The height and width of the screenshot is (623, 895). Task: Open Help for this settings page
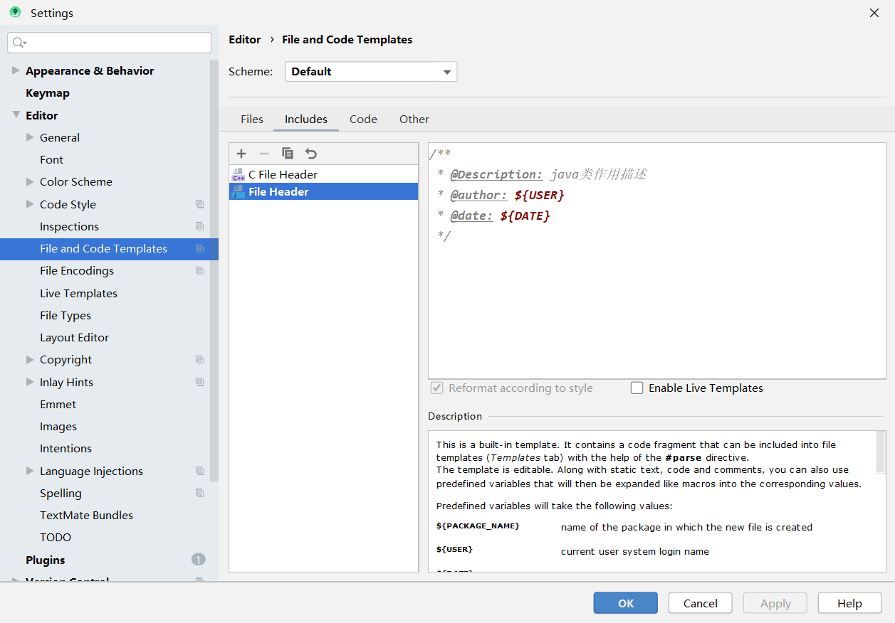pos(849,603)
